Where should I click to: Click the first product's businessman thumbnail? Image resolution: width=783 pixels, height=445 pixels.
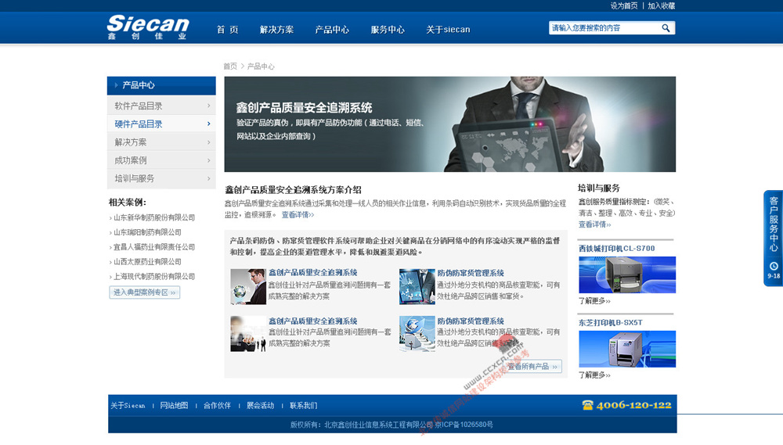click(x=247, y=286)
